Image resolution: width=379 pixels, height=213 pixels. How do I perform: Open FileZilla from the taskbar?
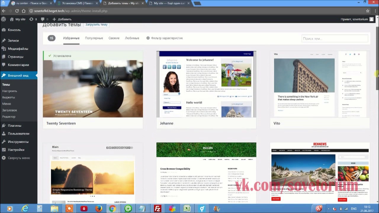tap(158, 209)
